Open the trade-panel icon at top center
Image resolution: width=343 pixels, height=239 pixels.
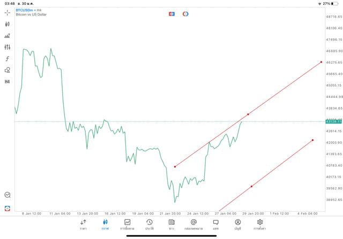[171, 13]
